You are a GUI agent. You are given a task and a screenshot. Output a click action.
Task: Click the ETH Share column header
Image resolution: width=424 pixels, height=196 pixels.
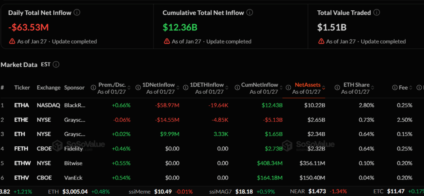pos(357,85)
